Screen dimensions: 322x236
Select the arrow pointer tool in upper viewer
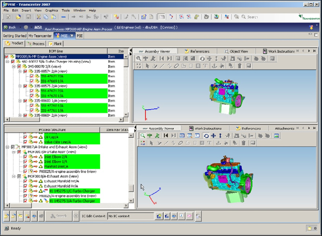tap(147, 66)
